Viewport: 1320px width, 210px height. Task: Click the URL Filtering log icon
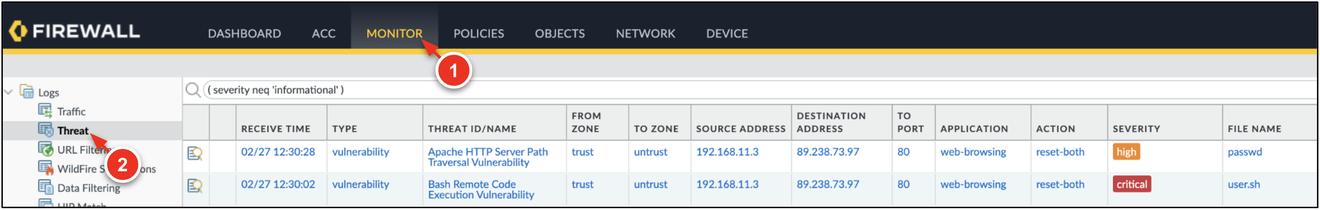click(x=45, y=149)
